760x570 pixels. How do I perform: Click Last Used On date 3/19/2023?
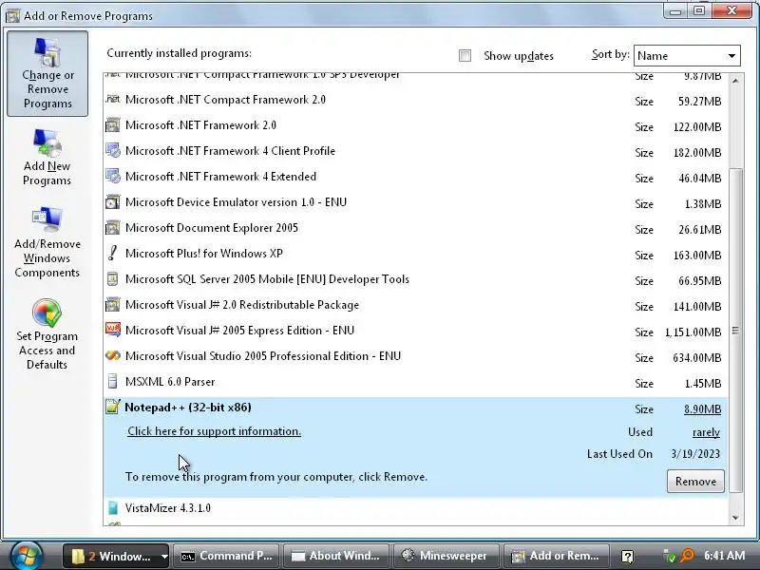pyautogui.click(x=695, y=454)
